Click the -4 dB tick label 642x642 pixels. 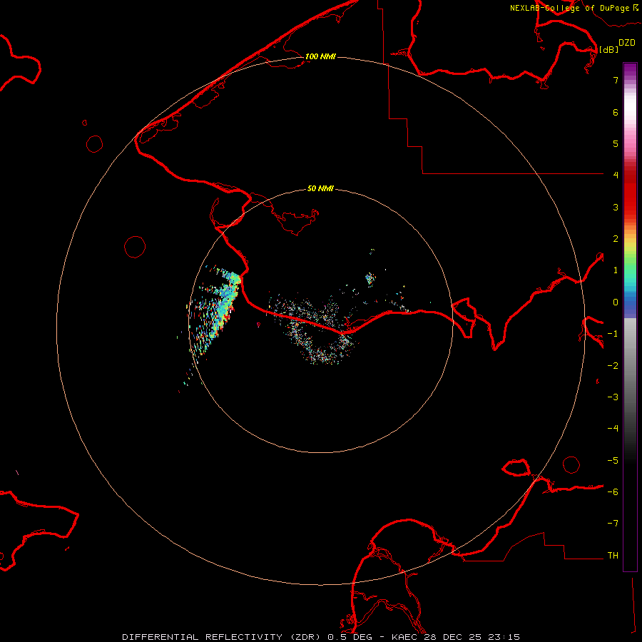tap(613, 429)
